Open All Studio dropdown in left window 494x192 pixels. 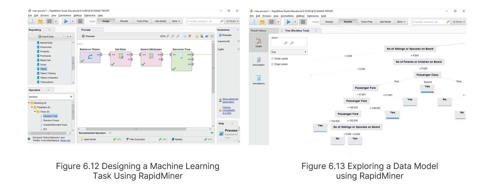tap(232, 21)
